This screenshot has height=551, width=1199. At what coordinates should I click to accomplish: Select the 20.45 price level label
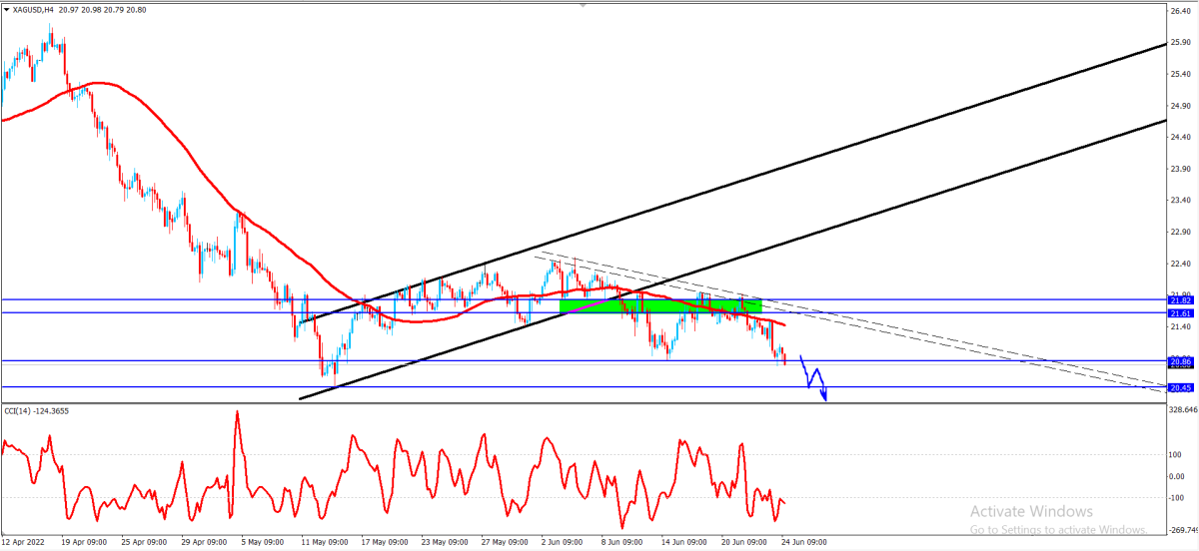pos(1181,387)
